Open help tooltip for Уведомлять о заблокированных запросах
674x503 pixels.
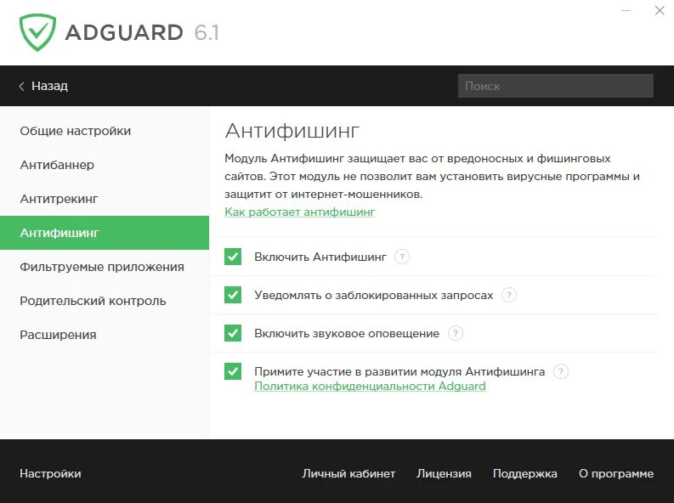click(508, 295)
